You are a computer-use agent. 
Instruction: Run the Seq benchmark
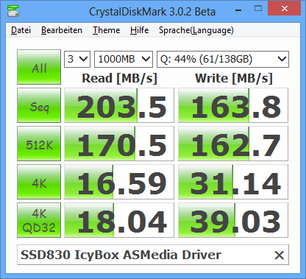coord(39,105)
